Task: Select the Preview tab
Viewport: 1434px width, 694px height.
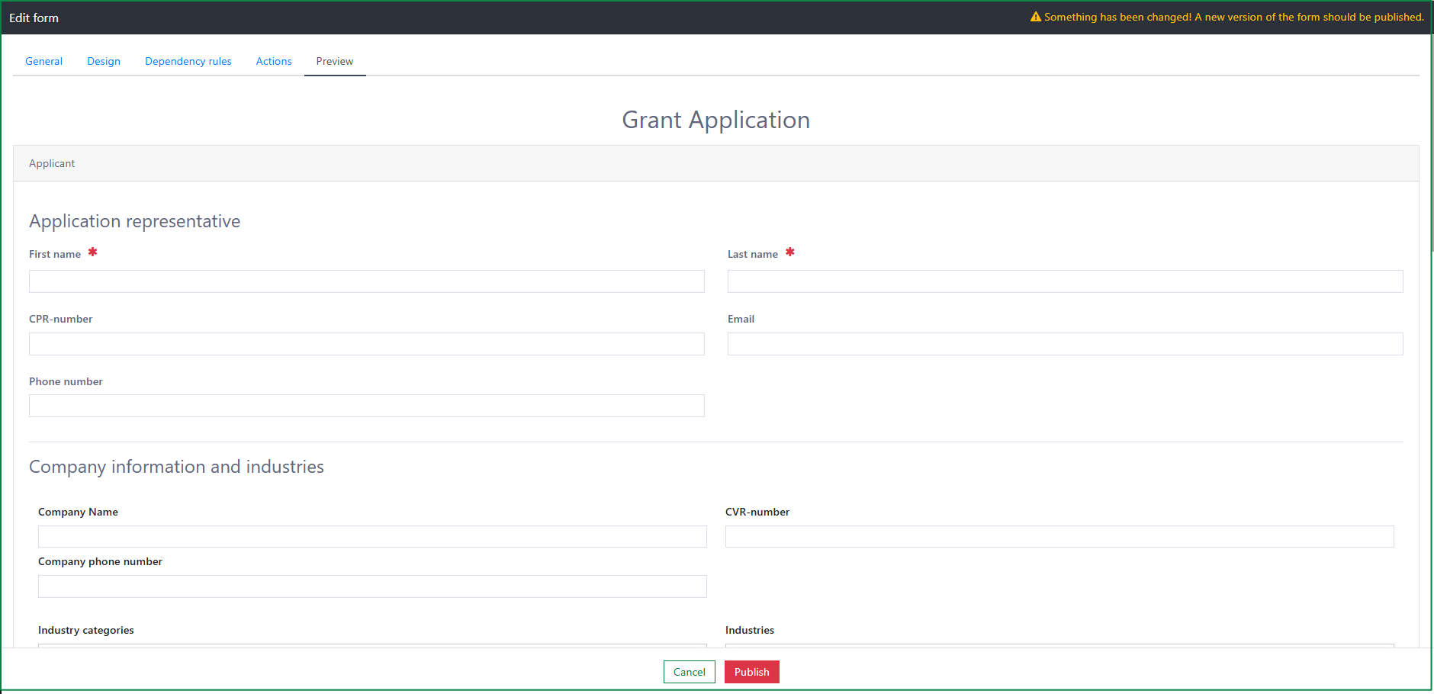Action: click(x=335, y=61)
